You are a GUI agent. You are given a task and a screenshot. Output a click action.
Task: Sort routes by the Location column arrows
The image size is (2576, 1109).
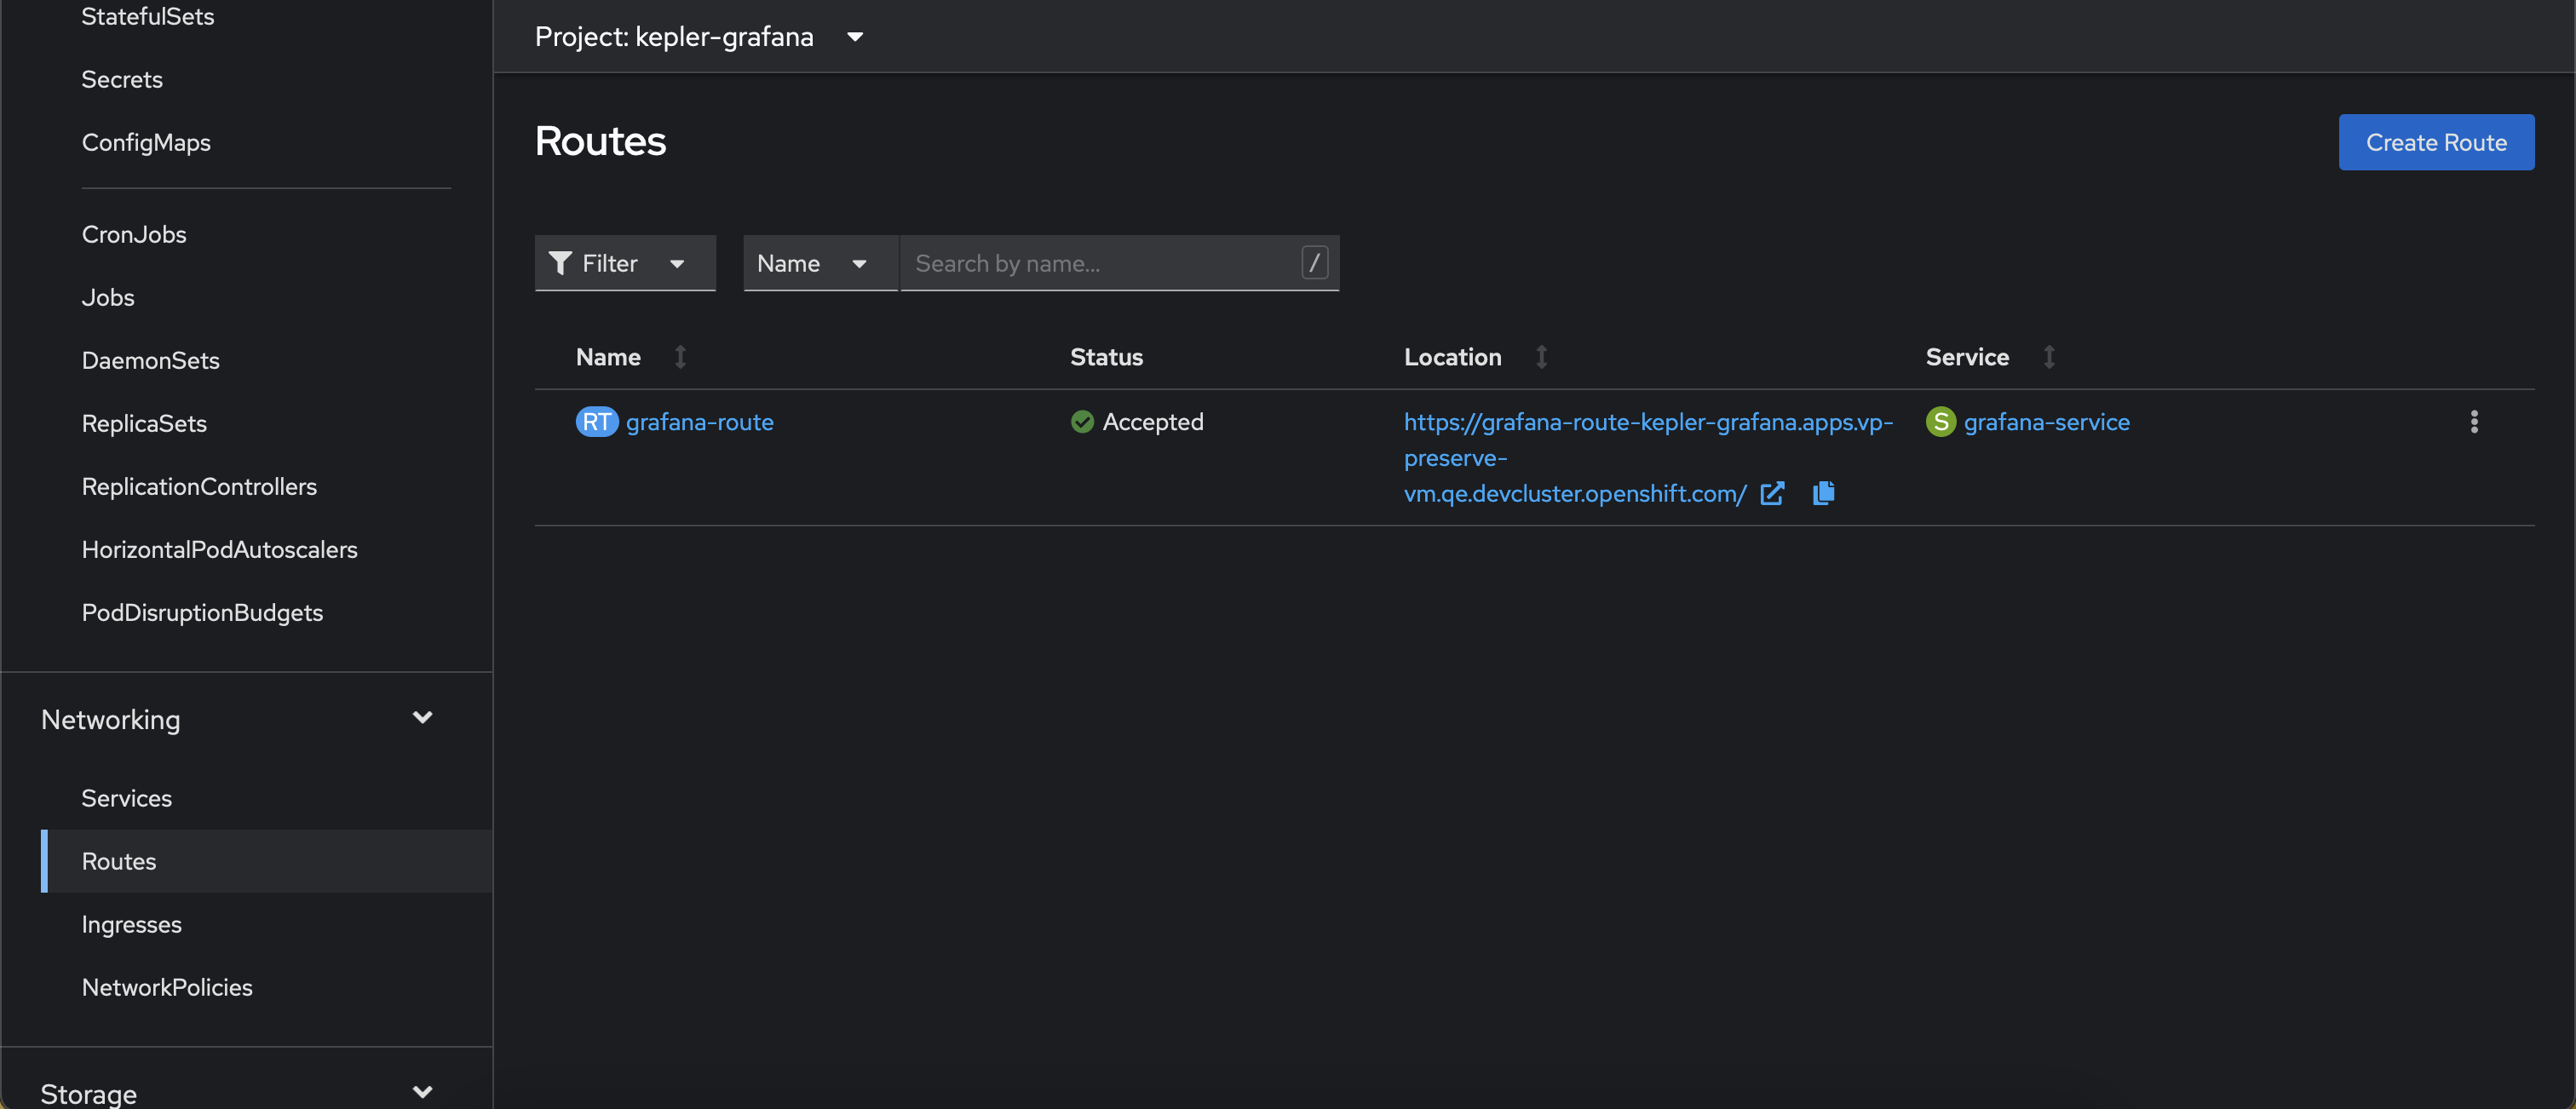coord(1541,357)
